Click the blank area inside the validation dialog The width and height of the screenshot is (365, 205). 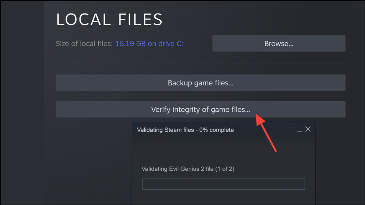point(223,150)
